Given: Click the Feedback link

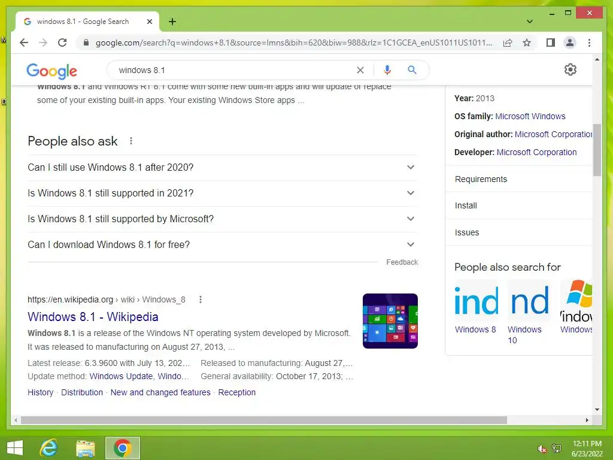Looking at the screenshot, I should click(x=402, y=262).
